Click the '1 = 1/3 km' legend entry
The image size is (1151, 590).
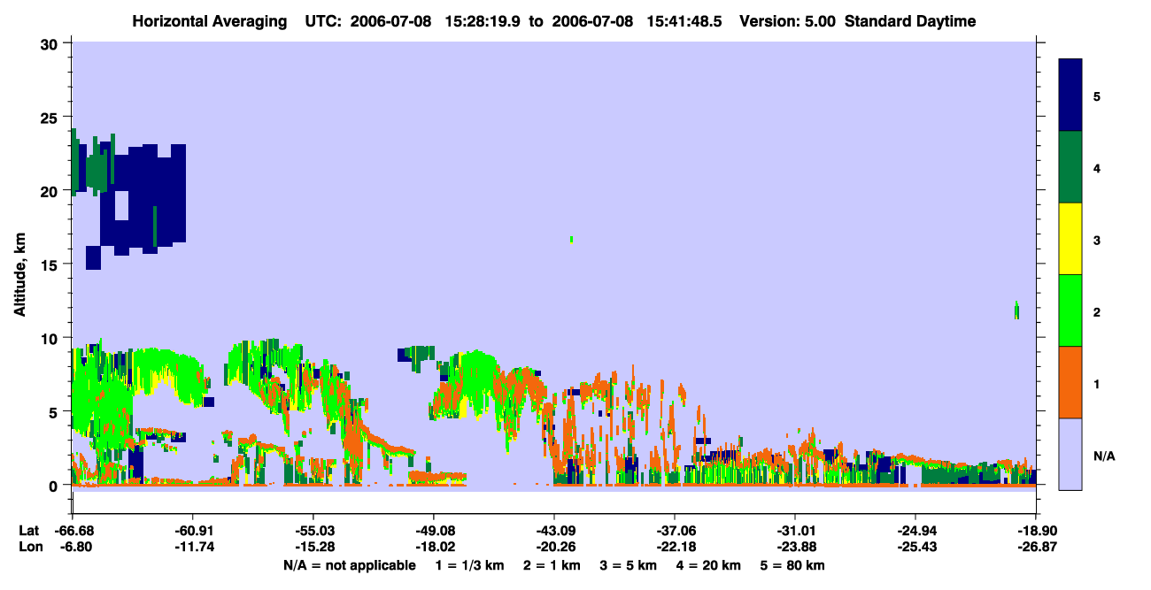point(470,565)
